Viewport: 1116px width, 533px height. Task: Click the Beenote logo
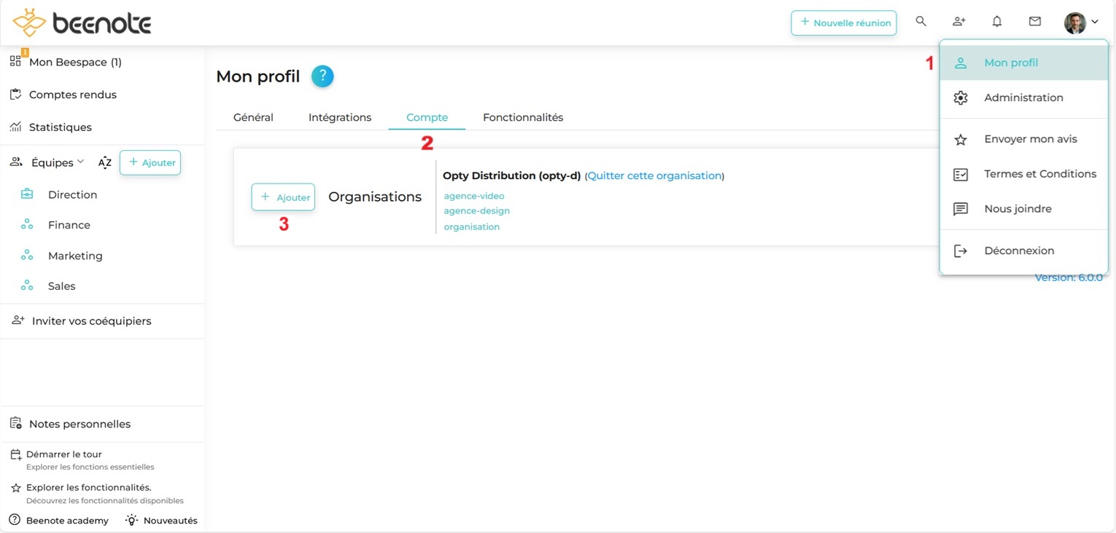click(82, 23)
